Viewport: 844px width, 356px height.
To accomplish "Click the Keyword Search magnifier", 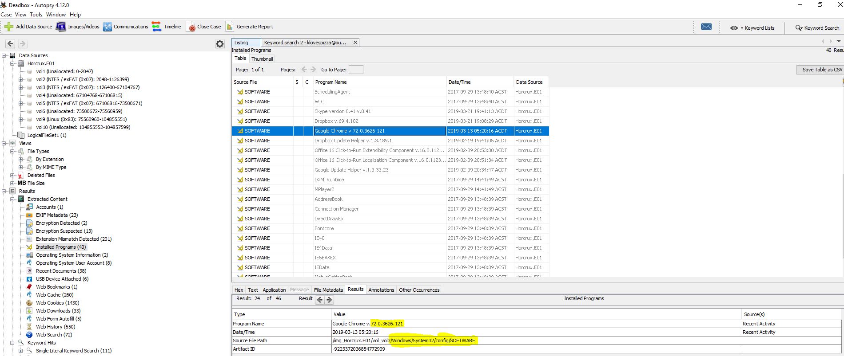I will 799,27.
